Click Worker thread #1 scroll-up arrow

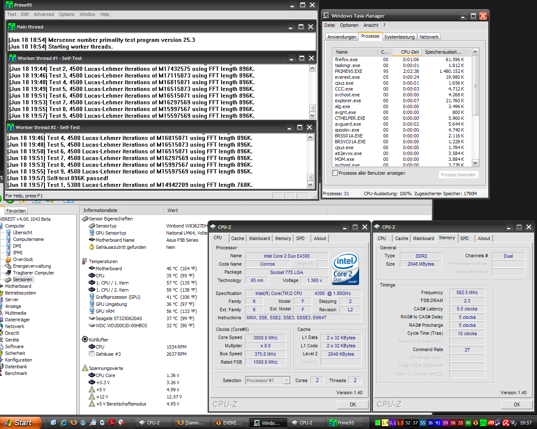click(312, 68)
